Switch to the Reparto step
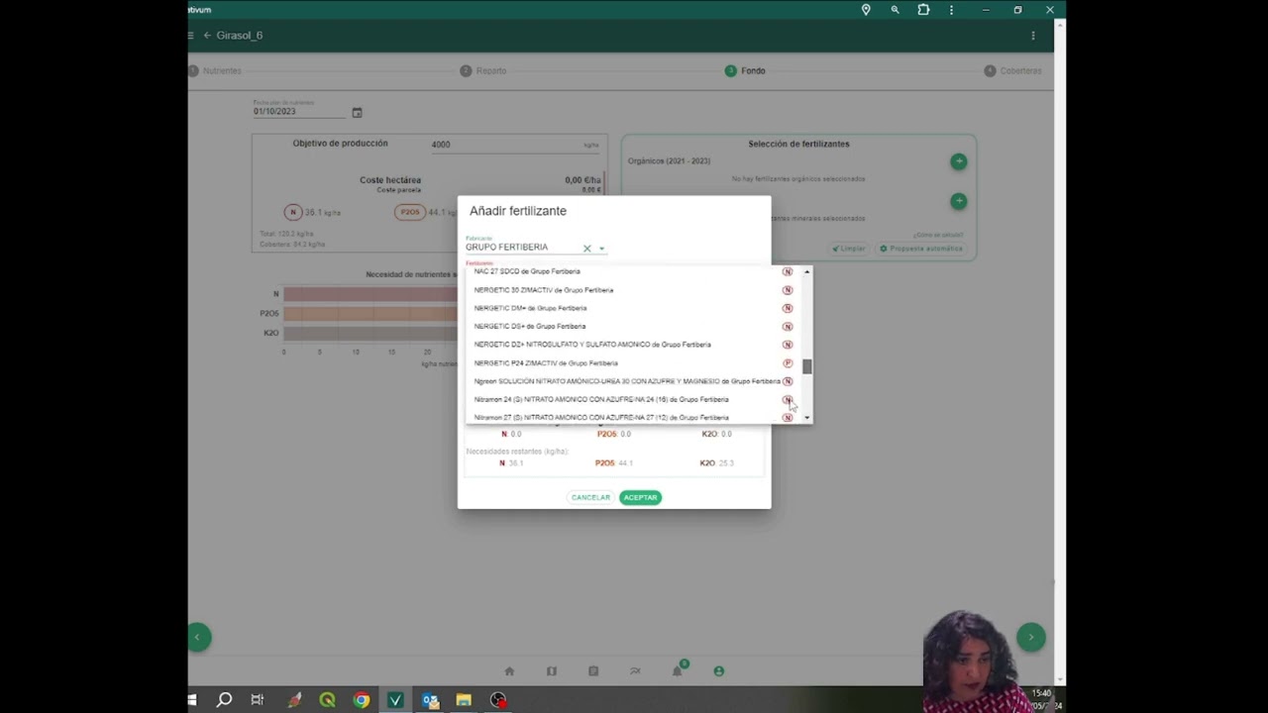Image resolution: width=1268 pixels, height=713 pixels. (x=483, y=71)
